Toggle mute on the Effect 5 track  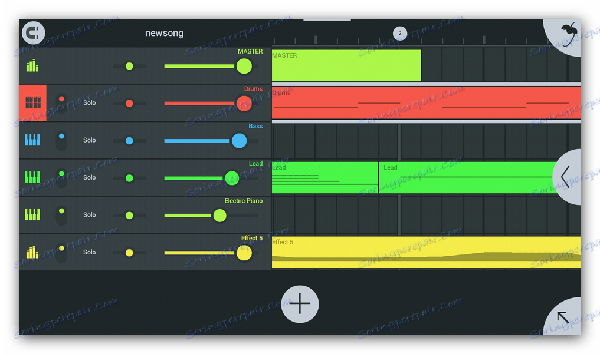[61, 252]
